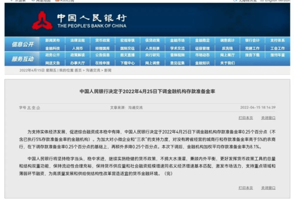294x203 pixels.
Task: Select 下载中心 link
Action: (127, 63)
